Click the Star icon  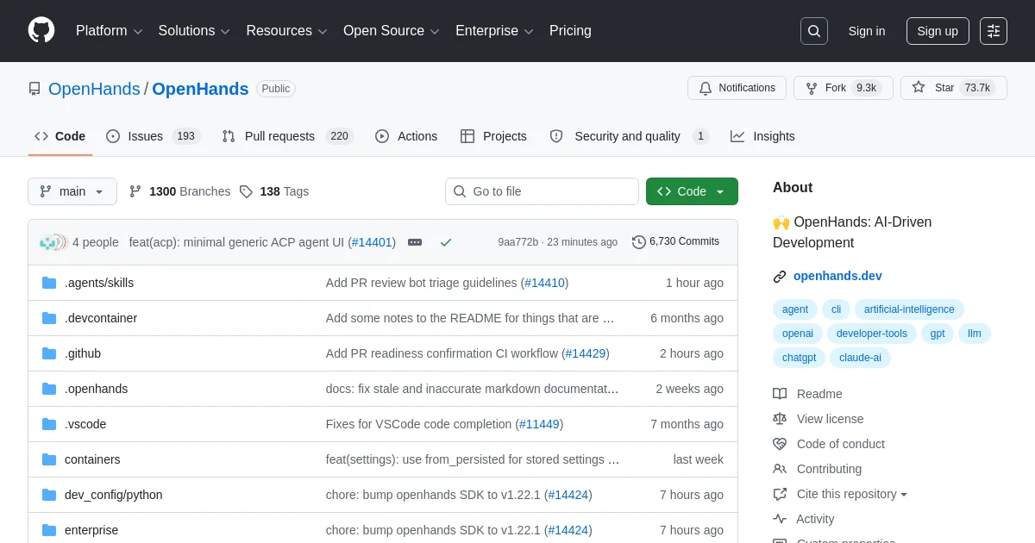pos(919,88)
